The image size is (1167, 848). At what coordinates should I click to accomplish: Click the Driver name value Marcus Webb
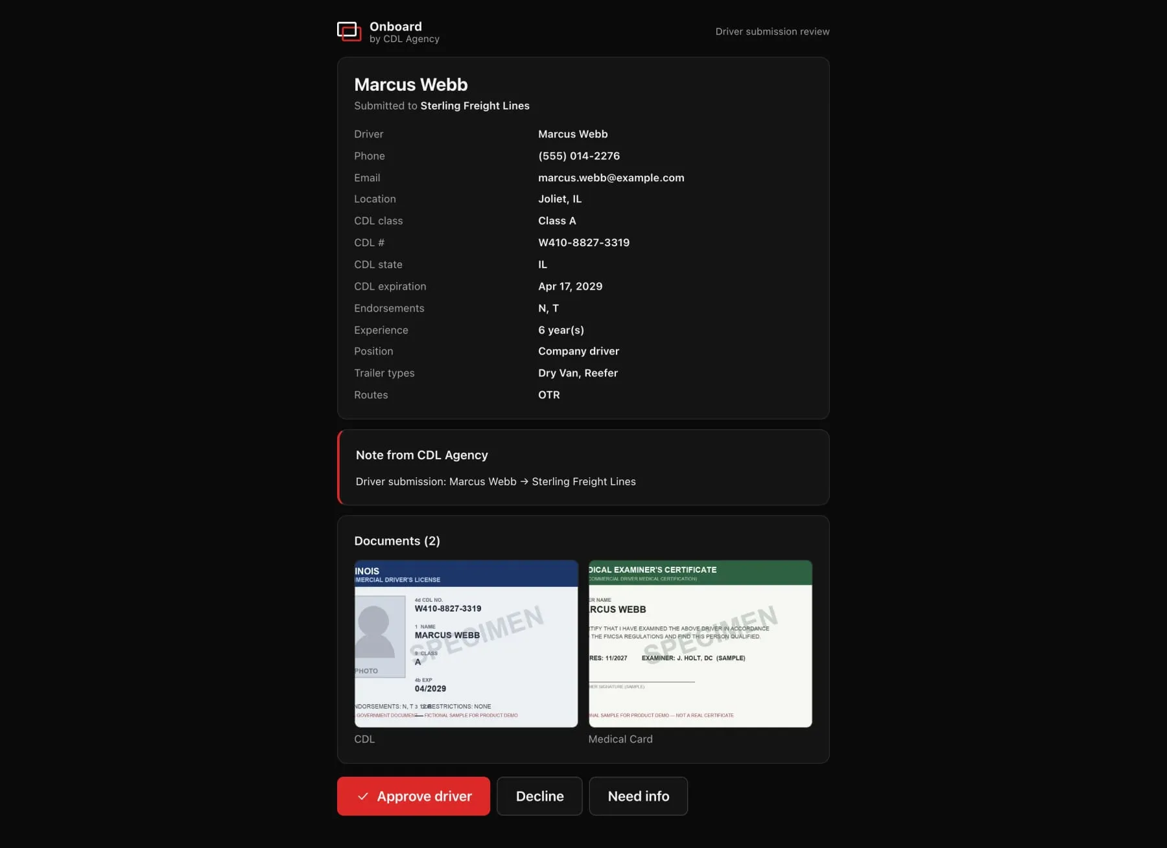[x=573, y=134]
